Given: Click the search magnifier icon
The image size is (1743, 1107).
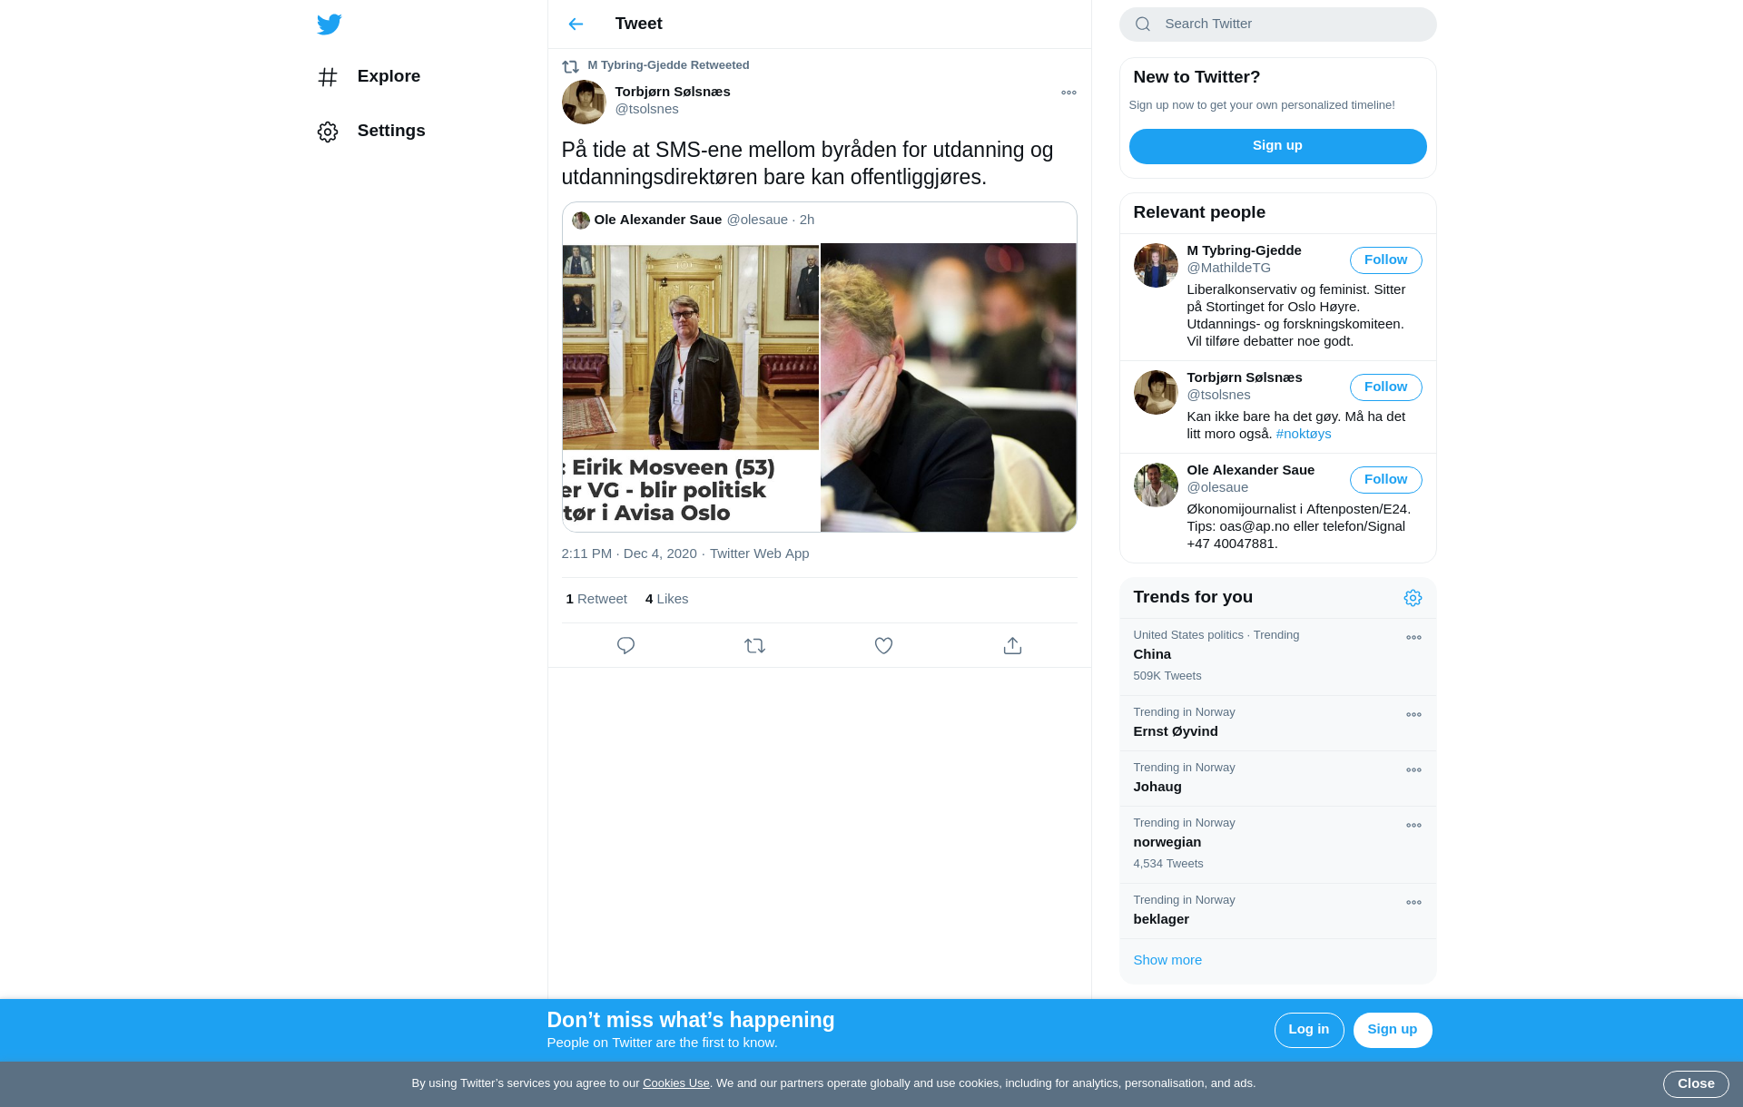Looking at the screenshot, I should 1143,24.
